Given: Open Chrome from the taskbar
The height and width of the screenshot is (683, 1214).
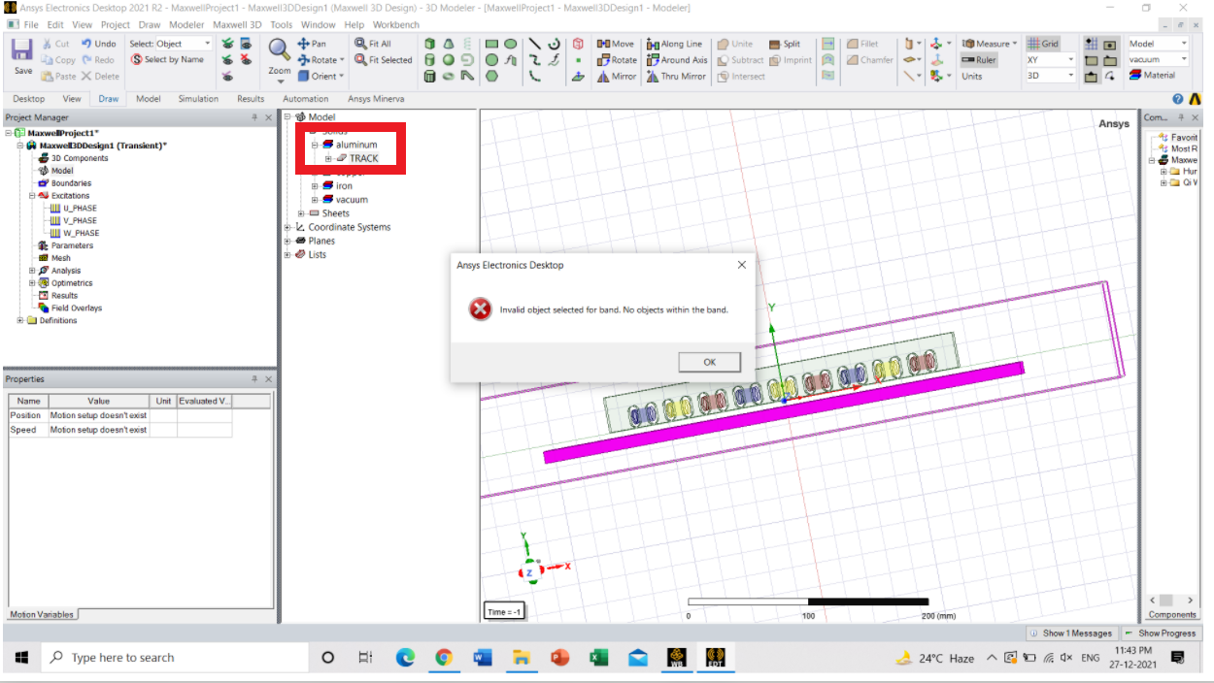Looking at the screenshot, I should coord(444,658).
